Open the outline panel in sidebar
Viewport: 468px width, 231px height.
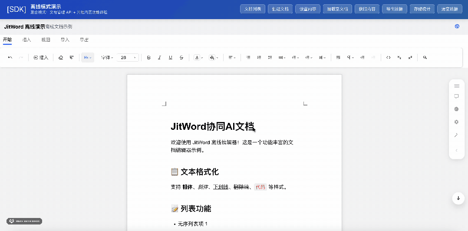point(456,86)
